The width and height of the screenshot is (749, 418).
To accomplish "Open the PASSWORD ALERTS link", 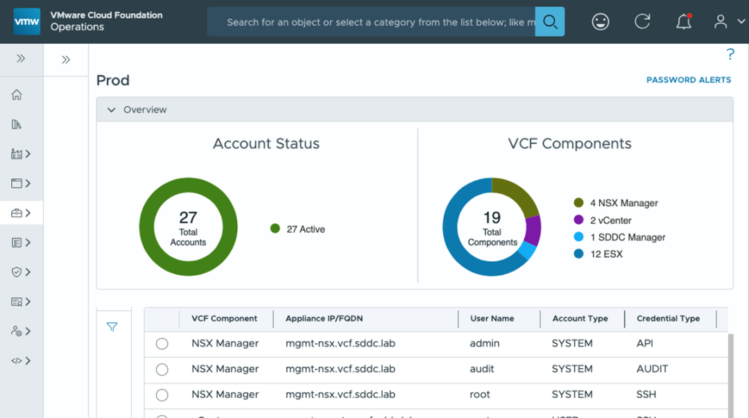I will tap(689, 80).
